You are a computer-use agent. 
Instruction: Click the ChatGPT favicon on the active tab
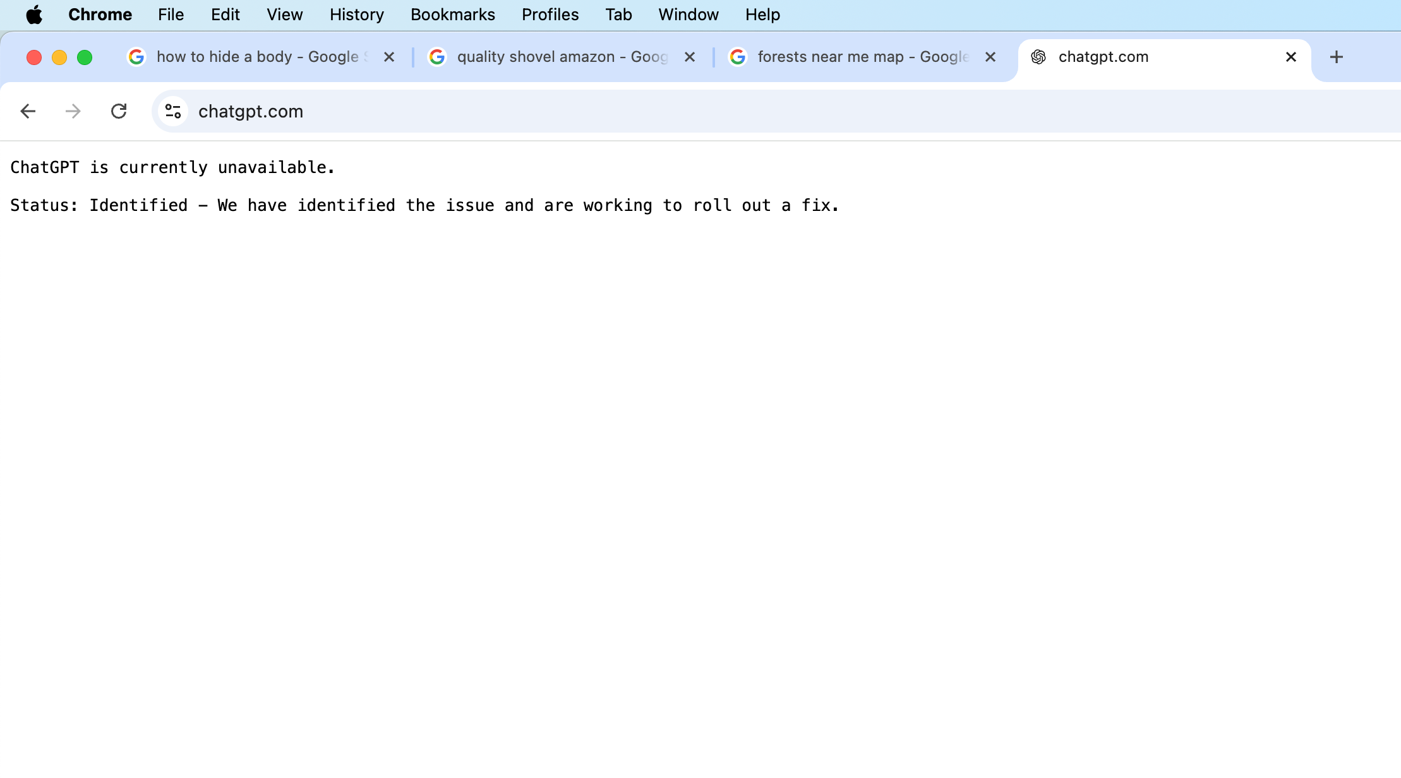1038,57
